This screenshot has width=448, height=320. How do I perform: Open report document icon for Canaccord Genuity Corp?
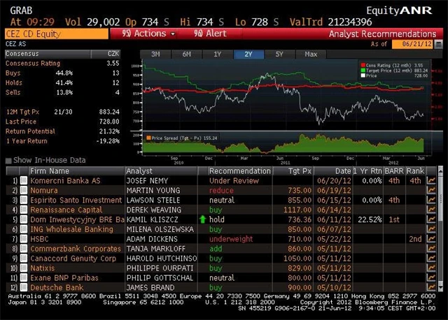click(24, 258)
